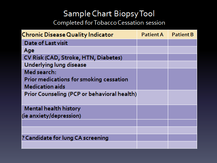Image resolution: width=217 pixels, height=163 pixels.
Task: Click Patient A cell for Date of Last visit
Action: (x=152, y=43)
